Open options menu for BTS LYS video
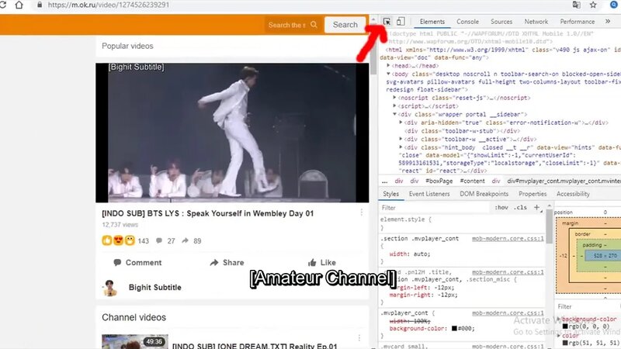 pos(361,213)
